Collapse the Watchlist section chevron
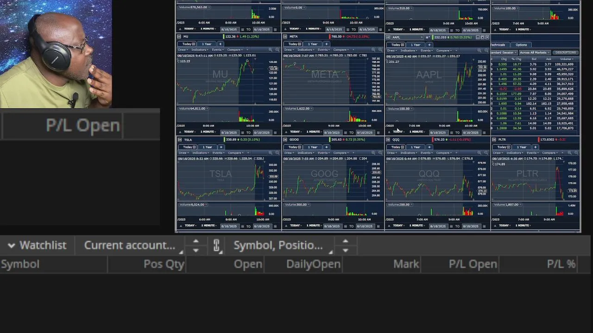593x333 pixels. click(x=12, y=246)
